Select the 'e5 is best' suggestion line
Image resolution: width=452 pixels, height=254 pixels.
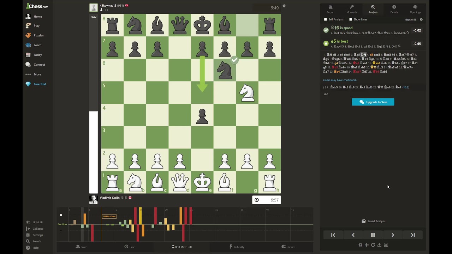pos(373,44)
